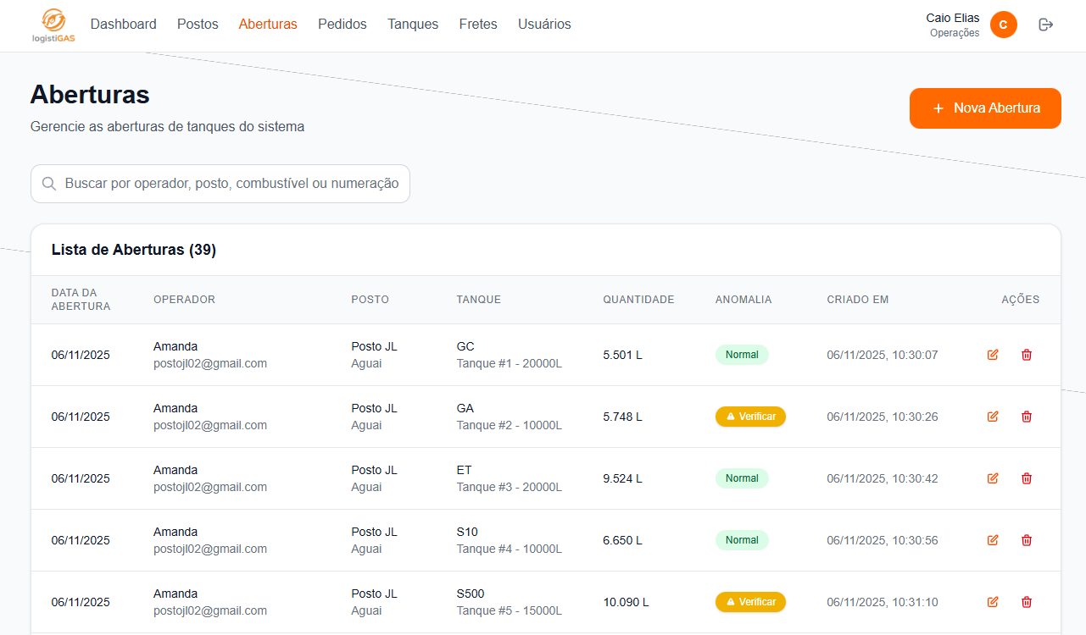
Task: Click the trash icon for the S10 row
Action: coord(1027,540)
